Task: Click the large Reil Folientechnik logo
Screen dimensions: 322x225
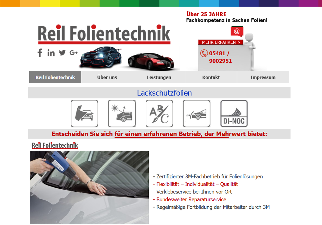Action: (x=104, y=34)
